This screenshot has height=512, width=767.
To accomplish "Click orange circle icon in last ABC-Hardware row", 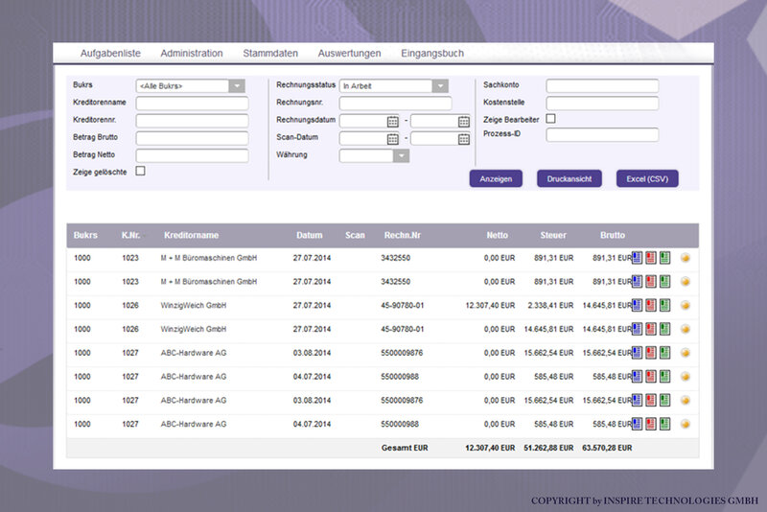I will (x=686, y=424).
